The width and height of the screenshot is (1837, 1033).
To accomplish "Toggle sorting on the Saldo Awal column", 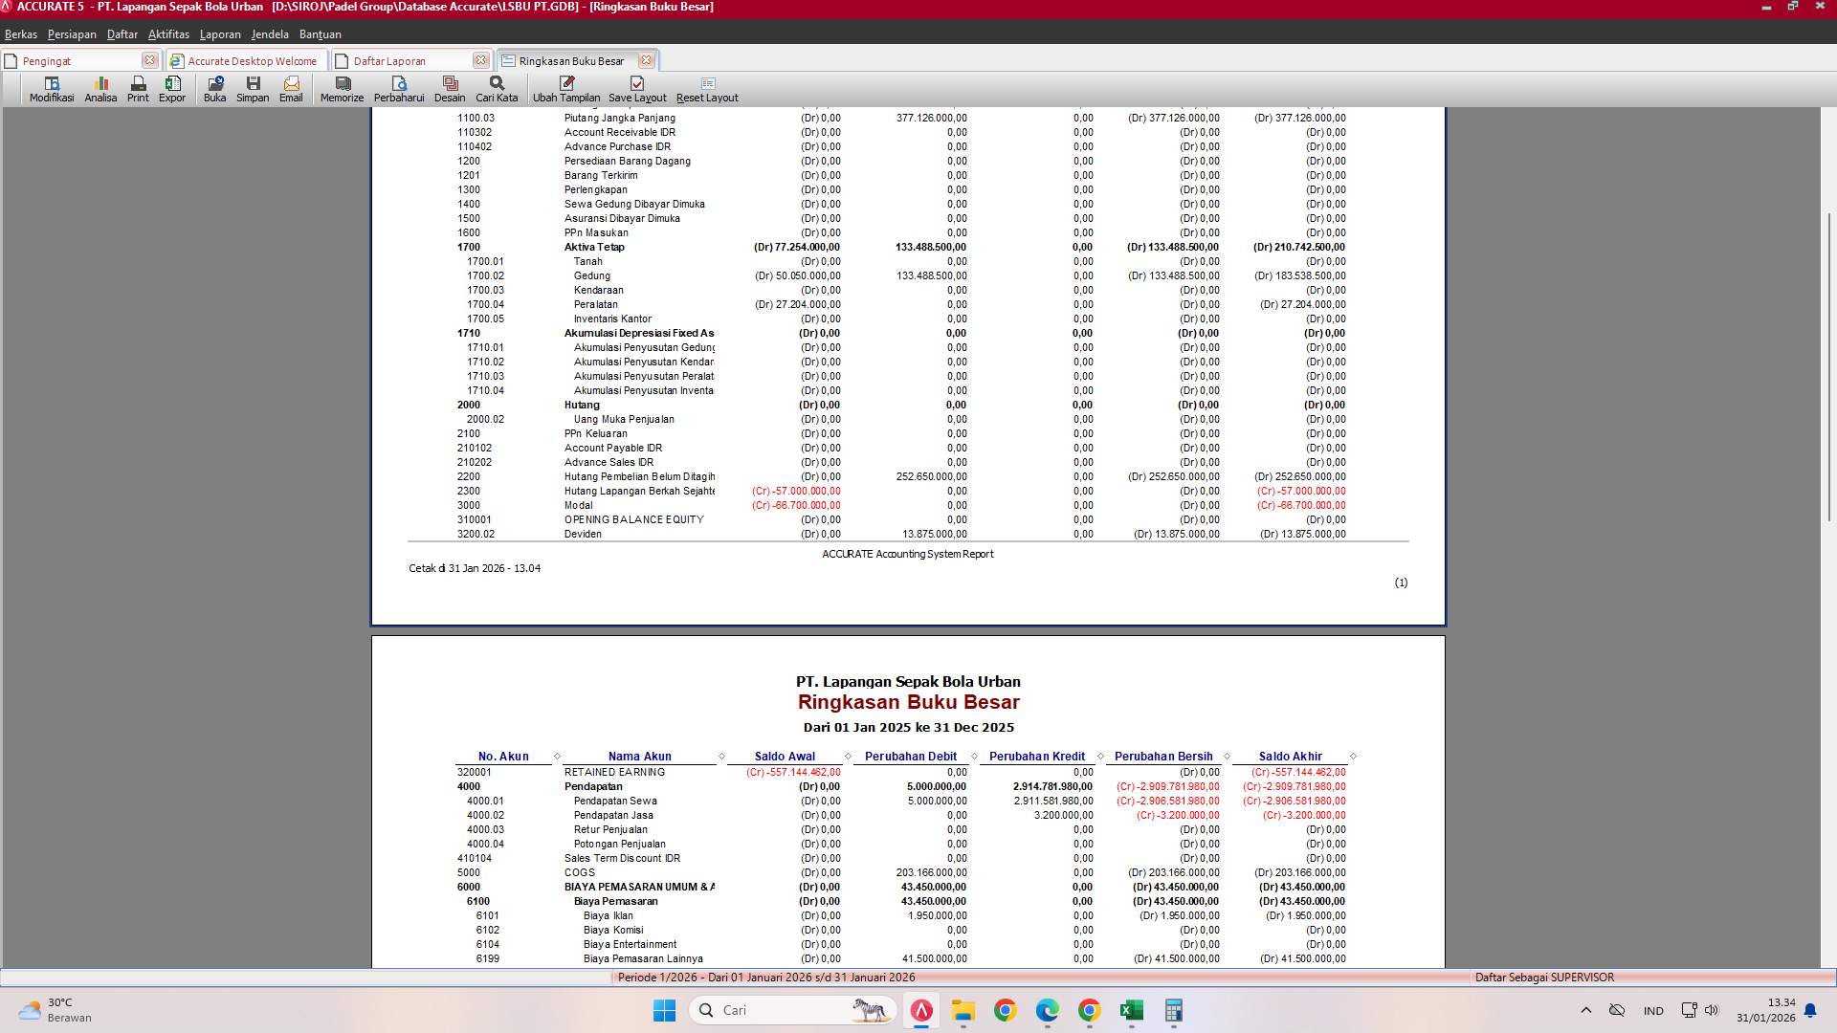I will coord(785,756).
